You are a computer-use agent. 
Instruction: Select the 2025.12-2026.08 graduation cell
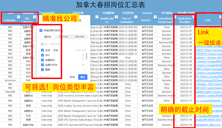coord(128,80)
